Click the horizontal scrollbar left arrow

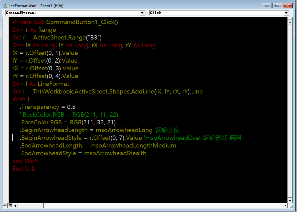point(15,205)
